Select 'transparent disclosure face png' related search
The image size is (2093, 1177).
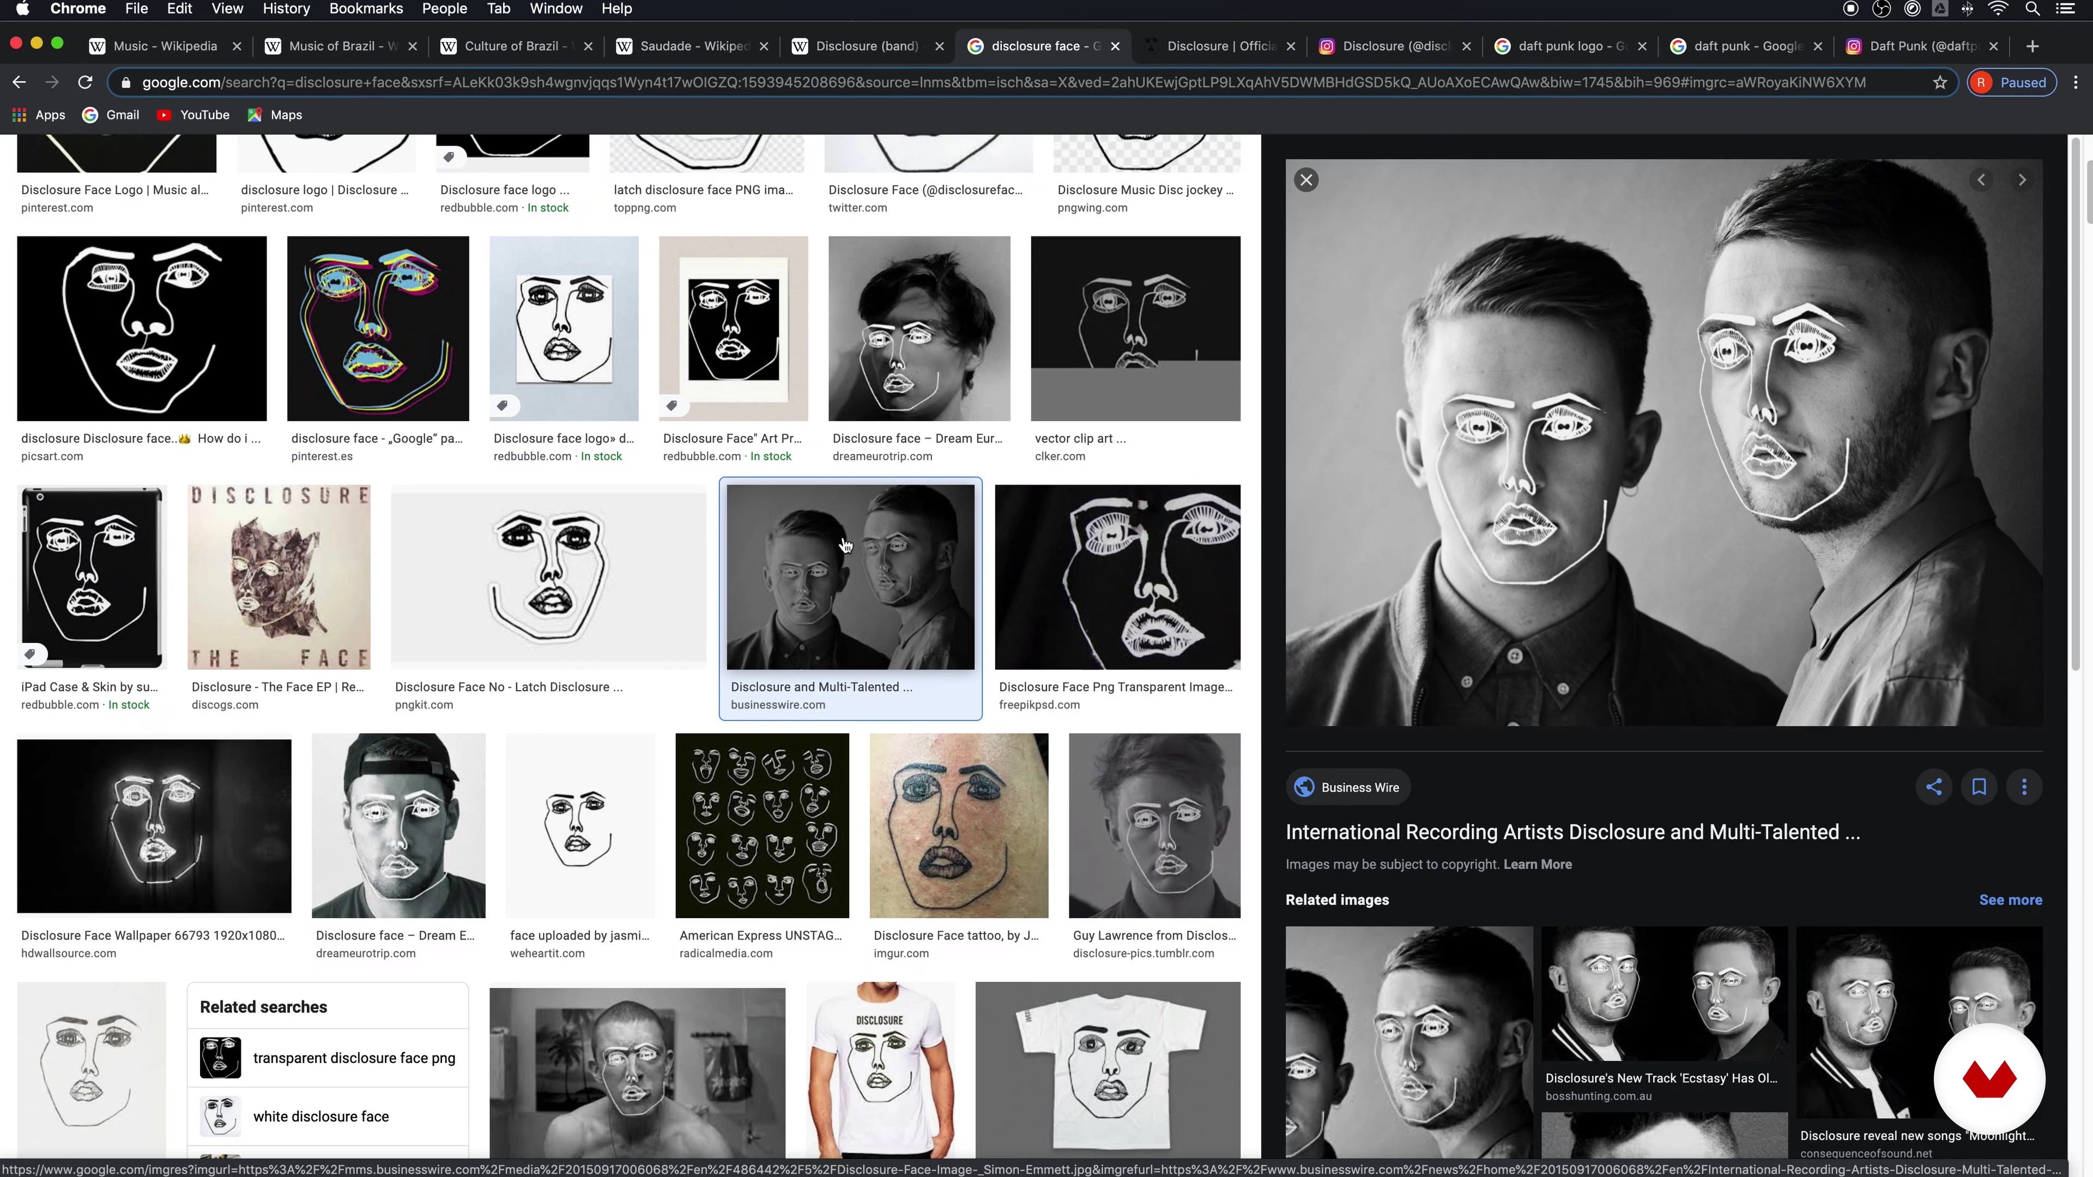(x=328, y=1058)
